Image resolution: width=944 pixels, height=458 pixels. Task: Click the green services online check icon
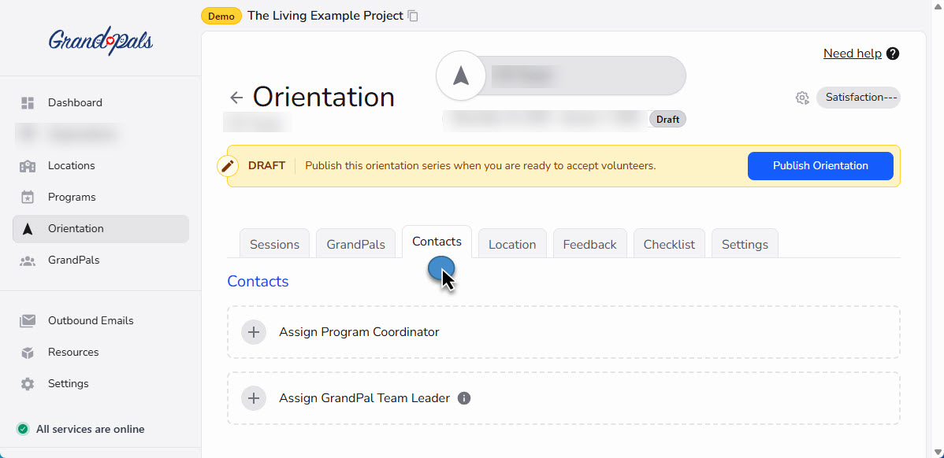pyautogui.click(x=23, y=429)
